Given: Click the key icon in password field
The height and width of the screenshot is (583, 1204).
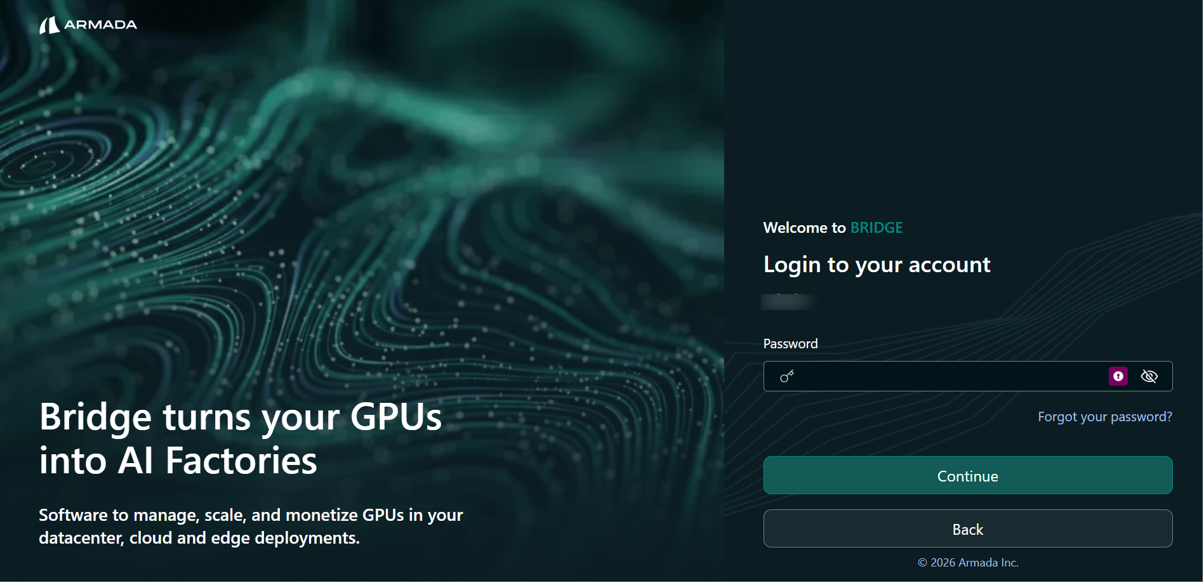Looking at the screenshot, I should 787,376.
